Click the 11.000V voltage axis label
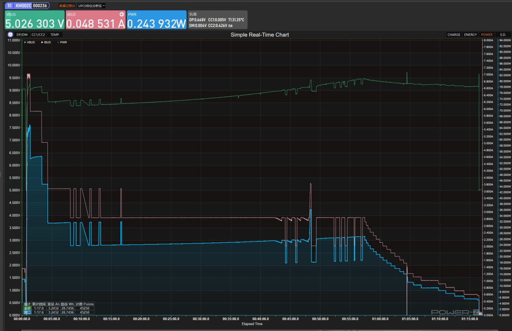Viewport: 512px width, 331px height. coord(14,40)
